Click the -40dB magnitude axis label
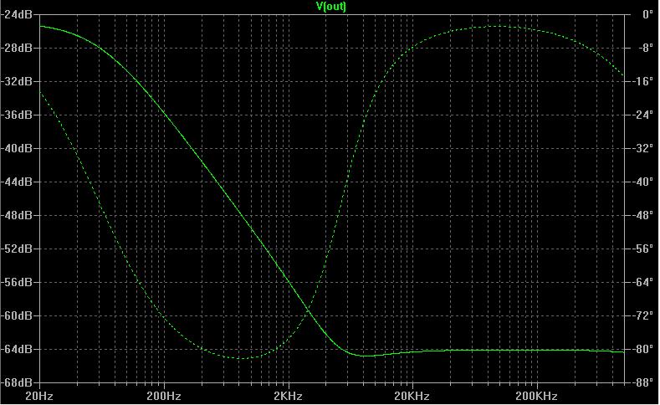Screen dimensions: 660x405 click(17, 148)
